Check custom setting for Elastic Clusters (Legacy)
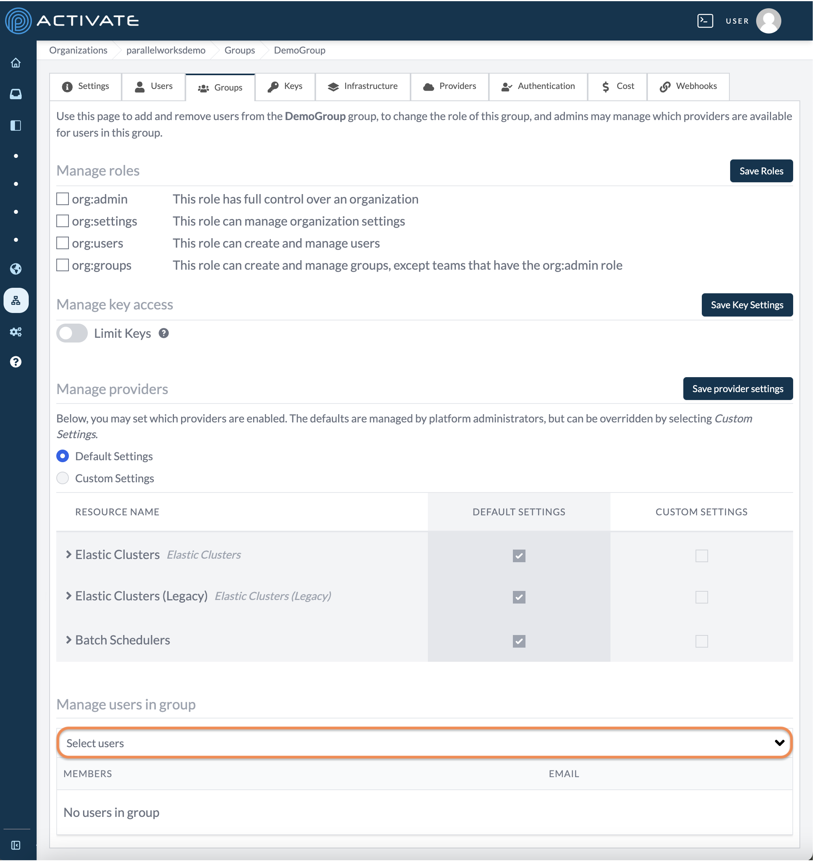Viewport: 814px width, 861px height. pos(701,597)
